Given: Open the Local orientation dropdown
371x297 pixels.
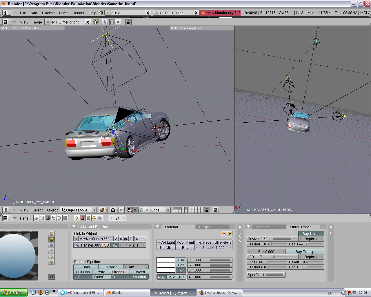Looking at the screenshot, I should click(x=160, y=210).
